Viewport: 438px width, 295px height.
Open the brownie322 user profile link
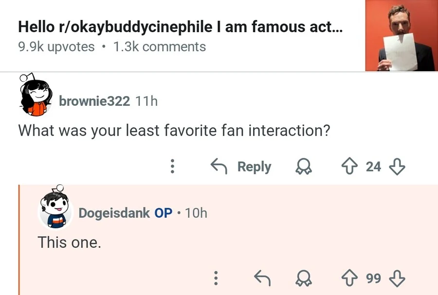[94, 101]
